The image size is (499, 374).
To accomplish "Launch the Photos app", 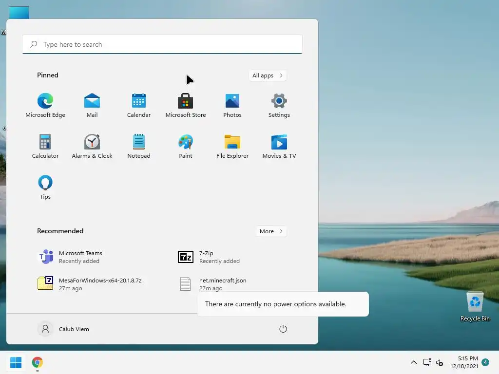I will point(232,105).
